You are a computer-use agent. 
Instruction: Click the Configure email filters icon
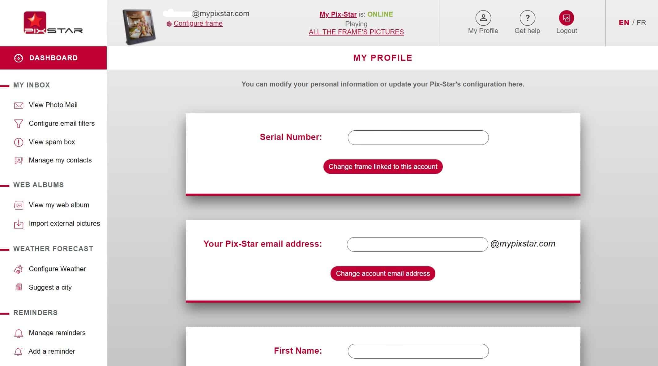(x=18, y=123)
